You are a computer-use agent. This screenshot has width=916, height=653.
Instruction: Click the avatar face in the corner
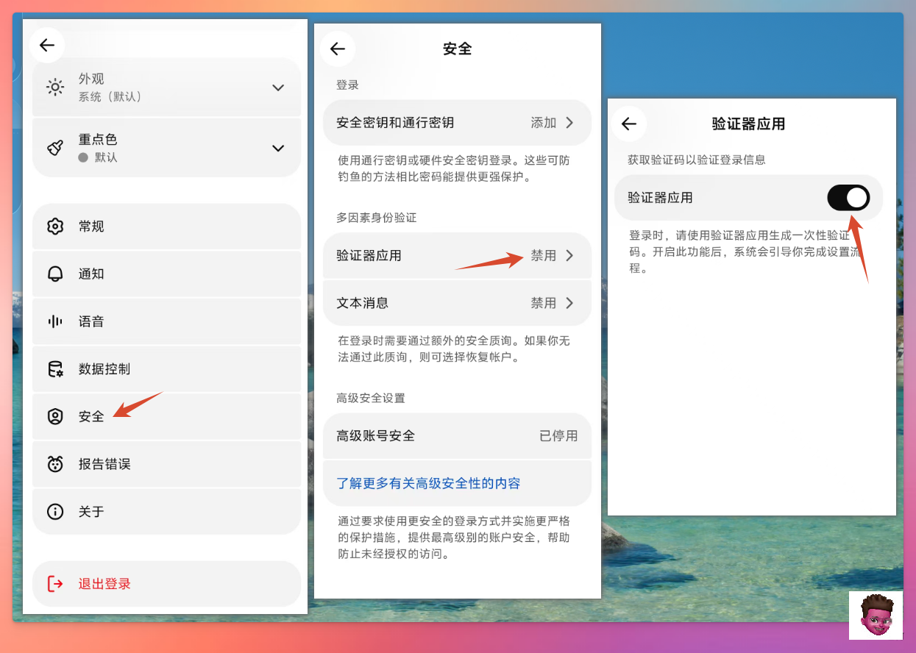(x=876, y=615)
